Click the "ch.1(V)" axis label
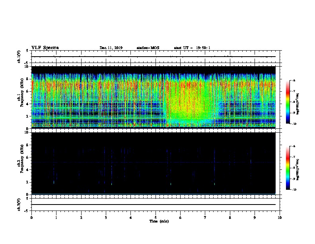 tap(19, 57)
